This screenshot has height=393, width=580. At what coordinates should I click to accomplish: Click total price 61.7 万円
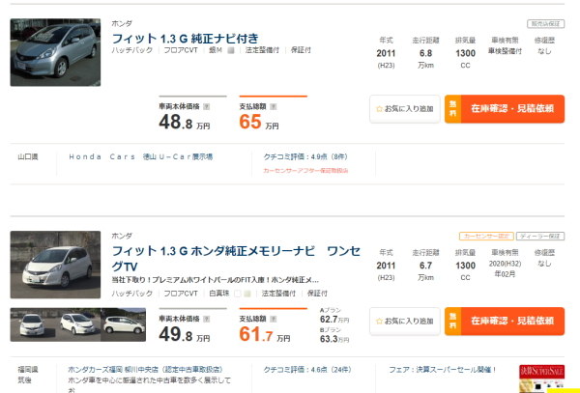(x=264, y=334)
